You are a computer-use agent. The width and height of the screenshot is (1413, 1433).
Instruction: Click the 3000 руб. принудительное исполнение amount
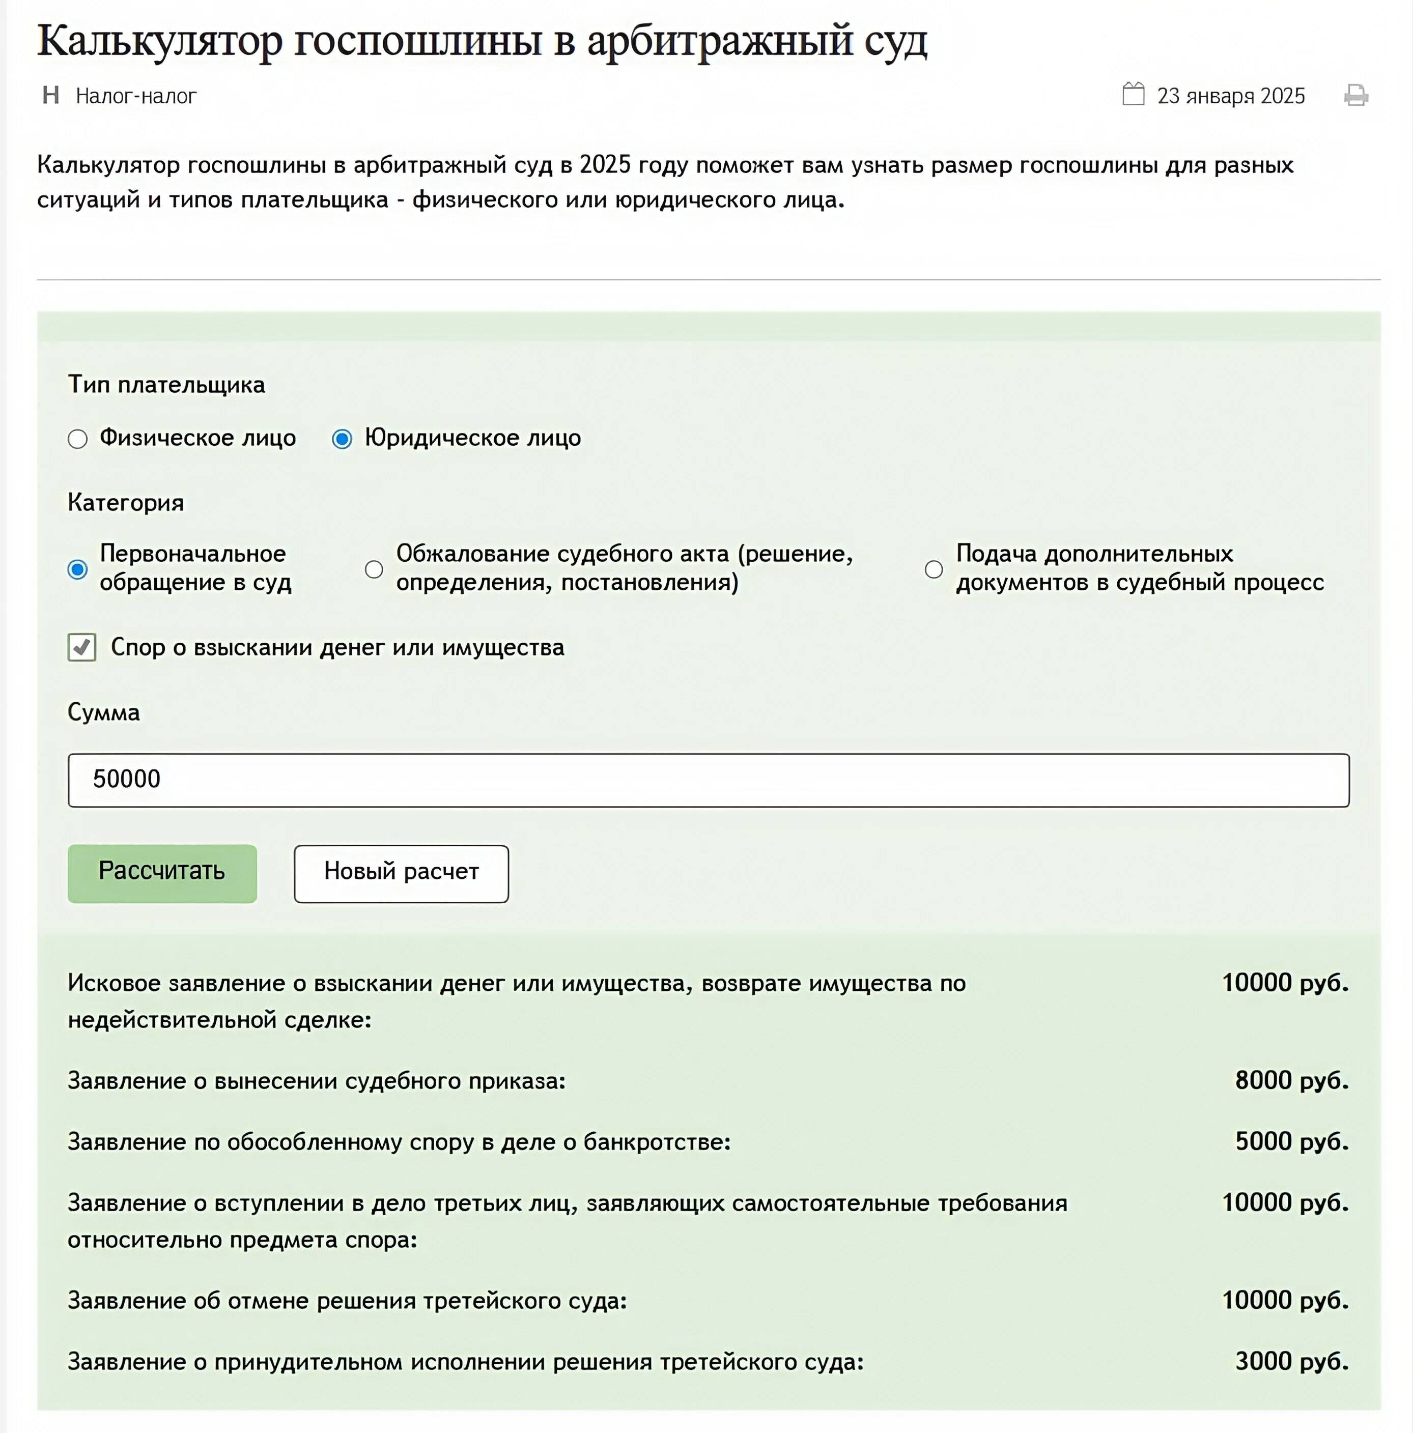tap(1291, 1361)
